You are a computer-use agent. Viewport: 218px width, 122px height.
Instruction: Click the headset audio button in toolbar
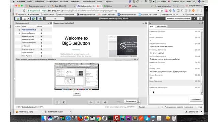18,19
